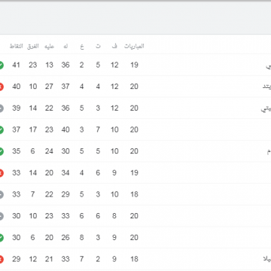This screenshot has width=271, height=271.
Task: Sort by the النقاط column header
Action: (16, 46)
